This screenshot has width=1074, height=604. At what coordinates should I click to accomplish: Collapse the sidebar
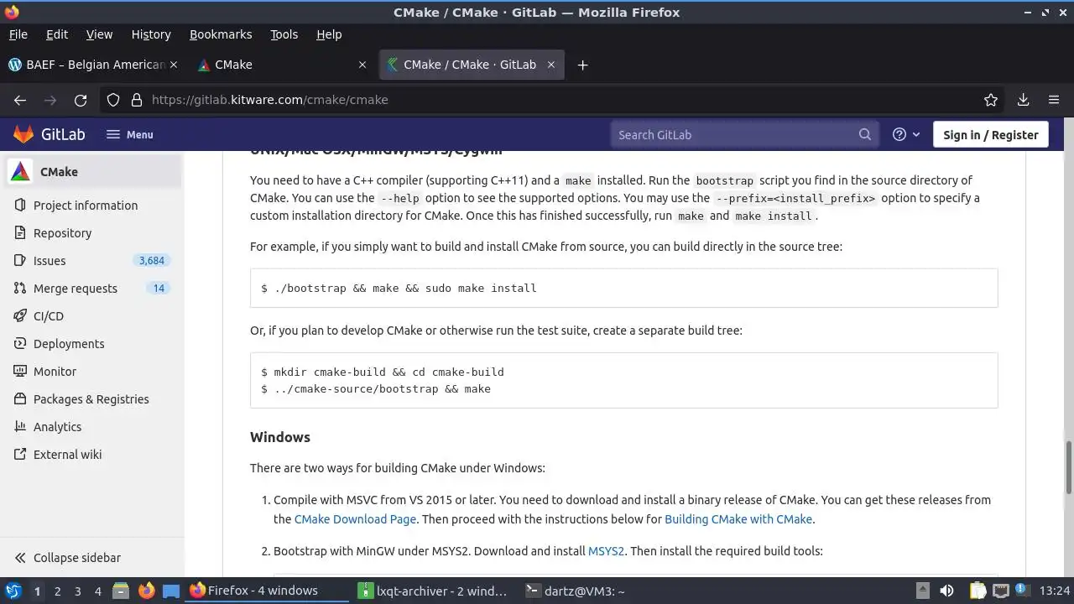point(67,558)
